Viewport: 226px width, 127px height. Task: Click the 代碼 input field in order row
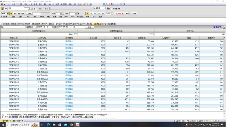(37, 14)
